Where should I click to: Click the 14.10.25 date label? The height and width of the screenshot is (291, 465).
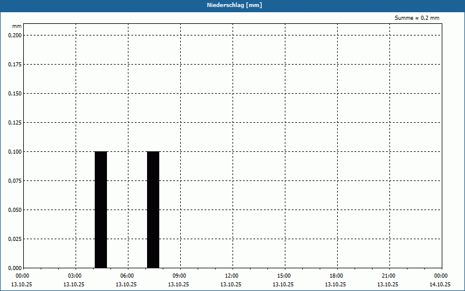pyautogui.click(x=440, y=284)
